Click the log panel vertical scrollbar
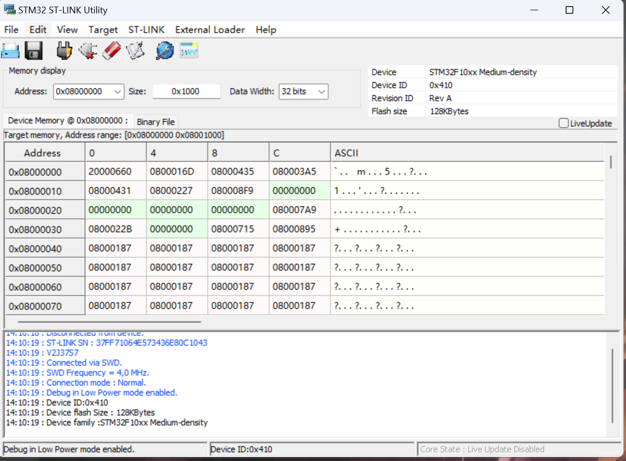Screen dimensions: 626x461 coord(611,385)
